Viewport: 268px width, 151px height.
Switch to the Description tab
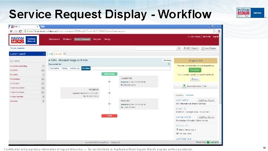coord(54,68)
